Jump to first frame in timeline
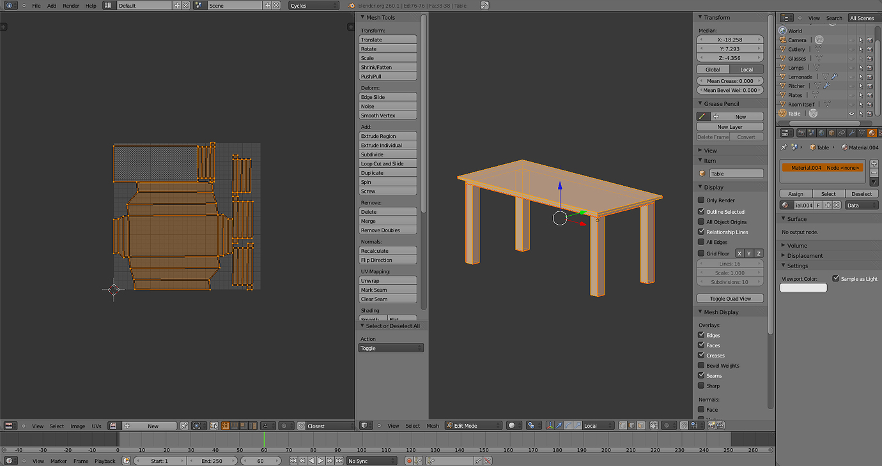 293,461
